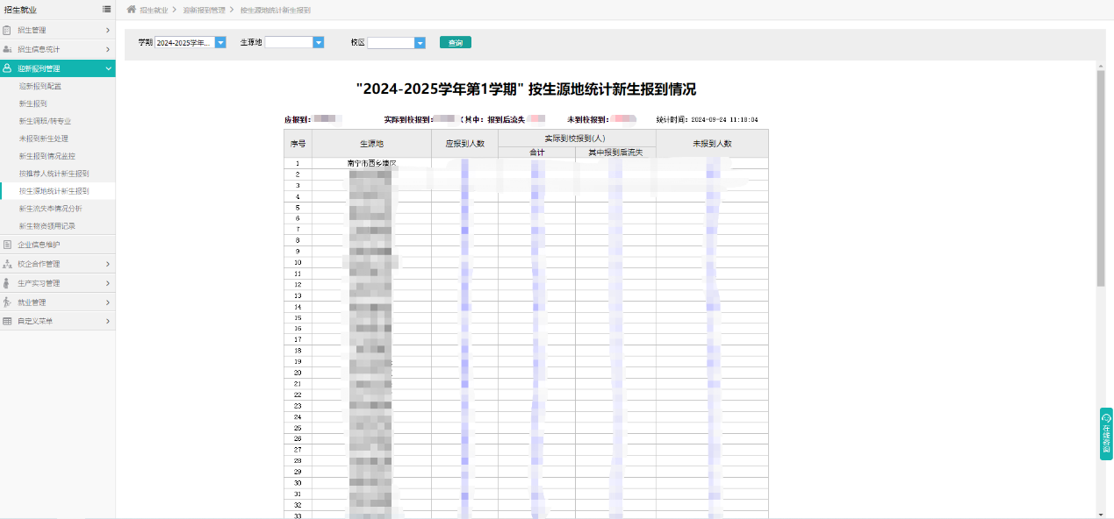This screenshot has width=1114, height=519.
Task: Click the 生源地 column header
Action: click(371, 143)
